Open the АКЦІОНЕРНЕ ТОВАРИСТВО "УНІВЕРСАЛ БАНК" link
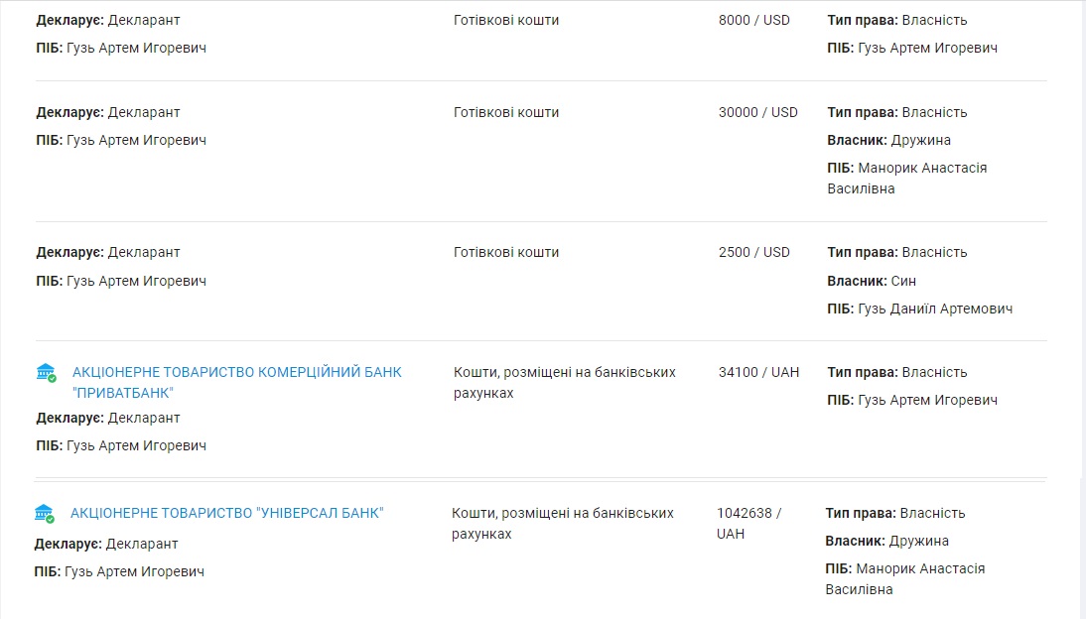 226,513
